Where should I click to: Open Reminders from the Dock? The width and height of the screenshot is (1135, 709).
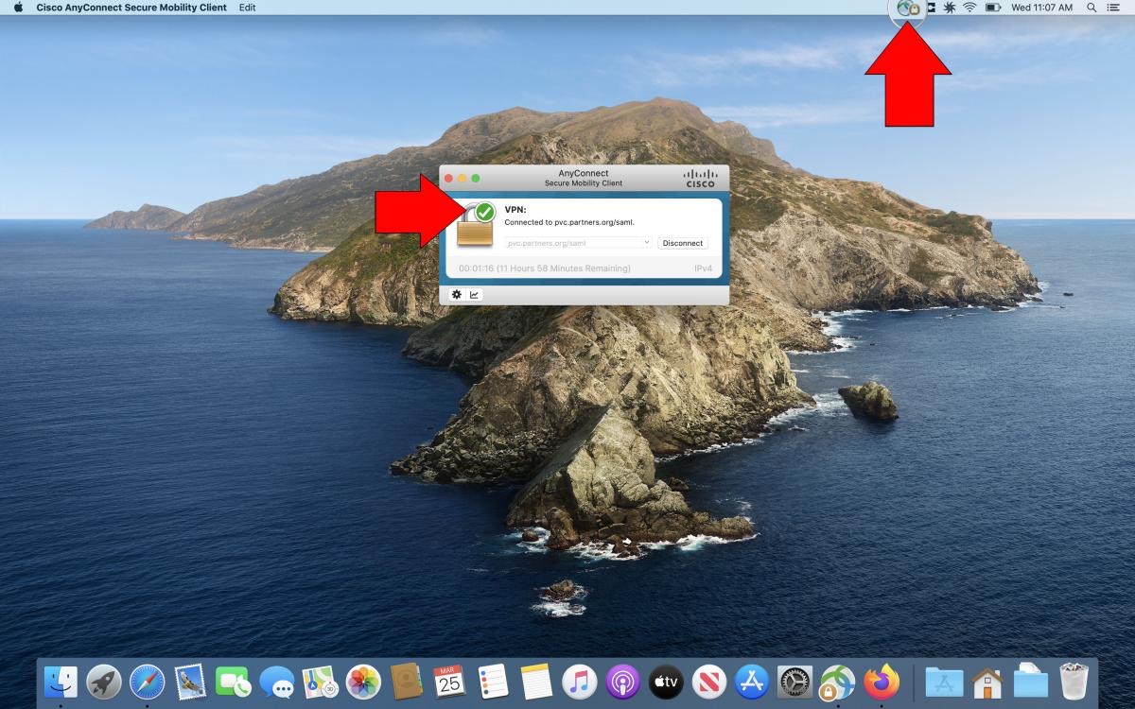click(493, 681)
